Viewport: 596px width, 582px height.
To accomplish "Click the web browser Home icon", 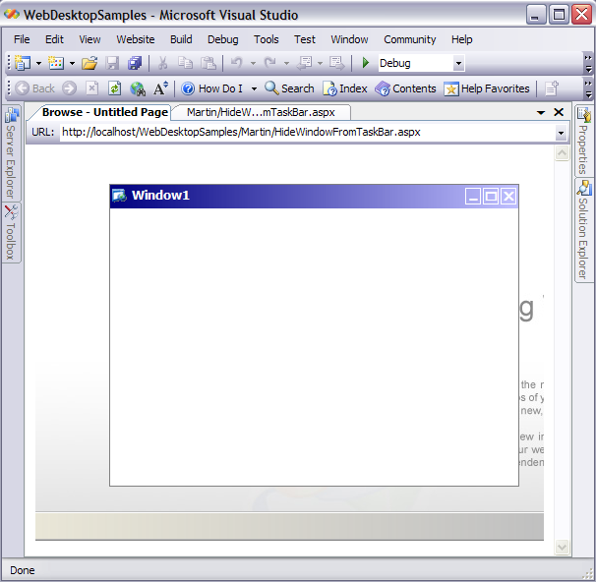I will tap(138, 88).
